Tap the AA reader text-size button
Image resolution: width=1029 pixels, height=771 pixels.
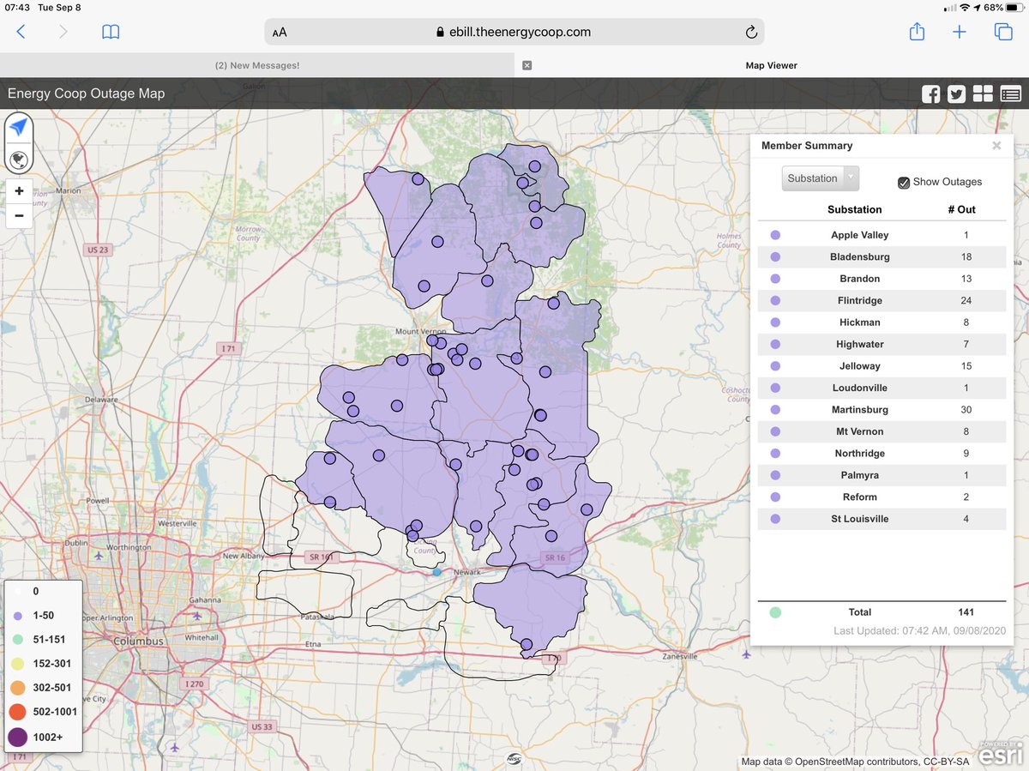(280, 33)
